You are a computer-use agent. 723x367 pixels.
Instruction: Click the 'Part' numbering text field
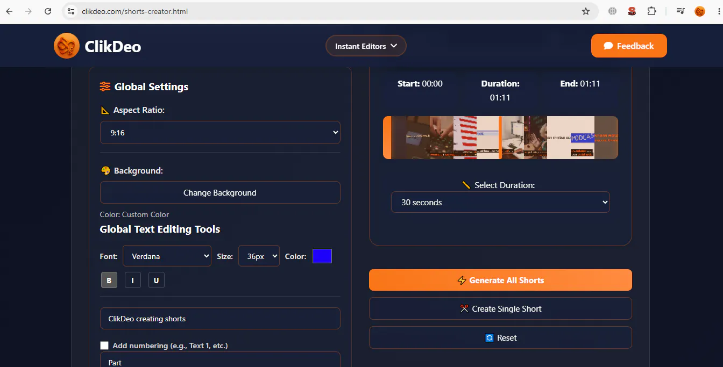220,359
